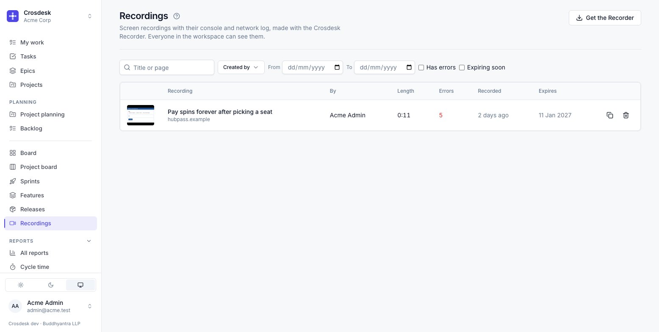
Task: Click the Get the Recorder button
Action: (x=605, y=18)
